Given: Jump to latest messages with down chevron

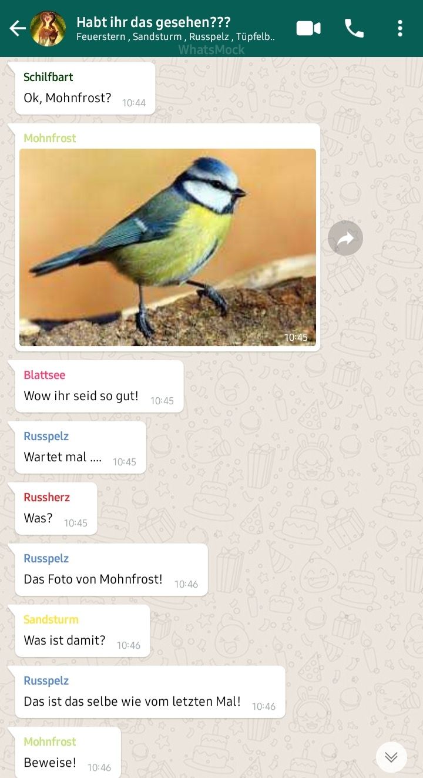Looking at the screenshot, I should click(x=391, y=757).
